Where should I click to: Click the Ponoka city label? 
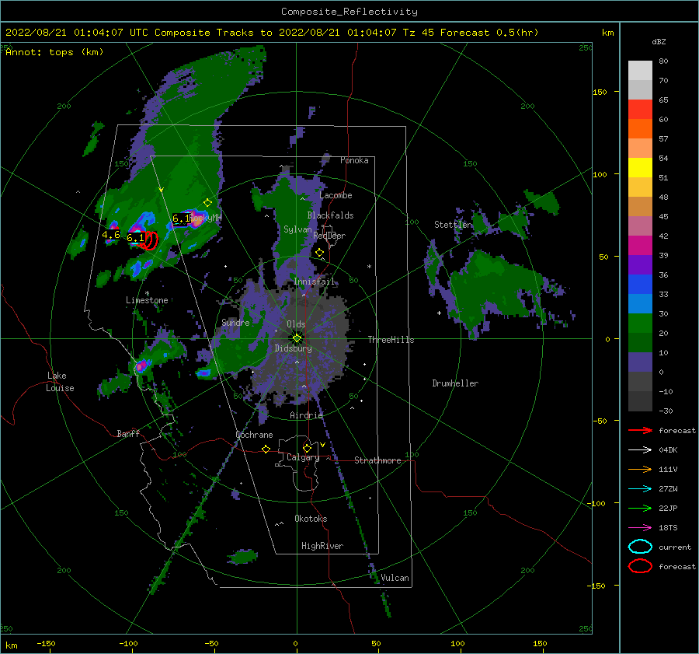tap(354, 160)
